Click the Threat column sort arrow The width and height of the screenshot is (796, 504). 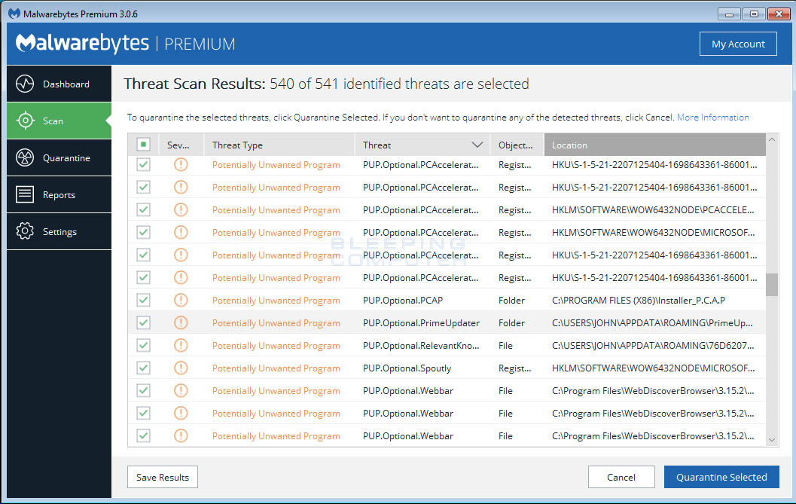point(477,145)
